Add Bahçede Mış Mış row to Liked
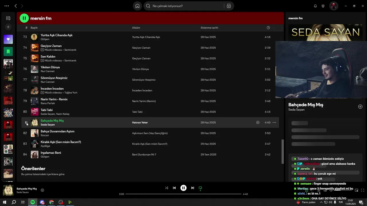367x206 pixels. point(258,122)
